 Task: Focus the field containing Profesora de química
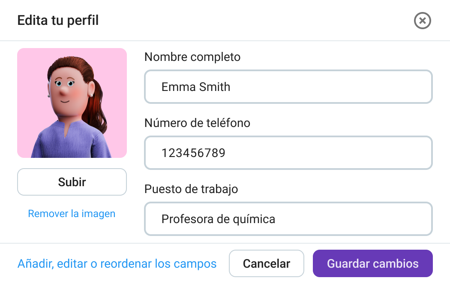(288, 219)
